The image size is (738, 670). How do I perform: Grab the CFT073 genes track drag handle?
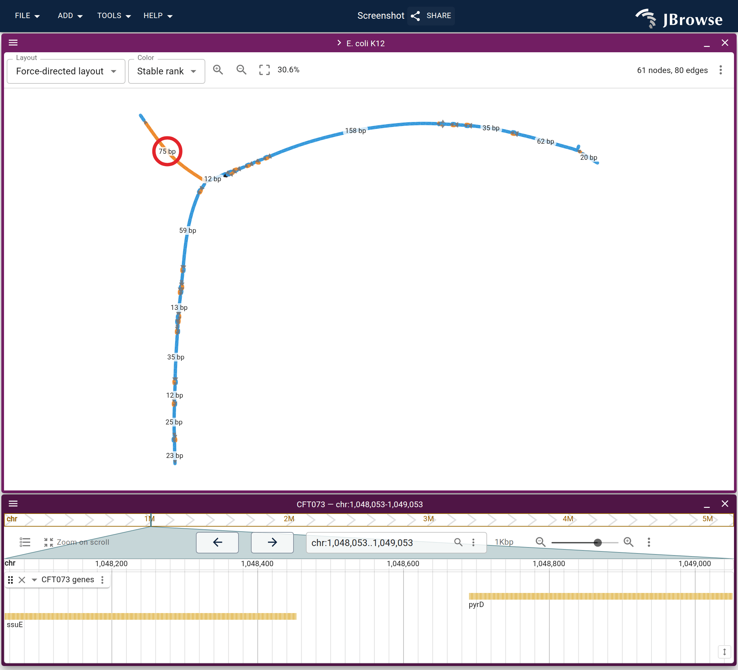tap(11, 580)
